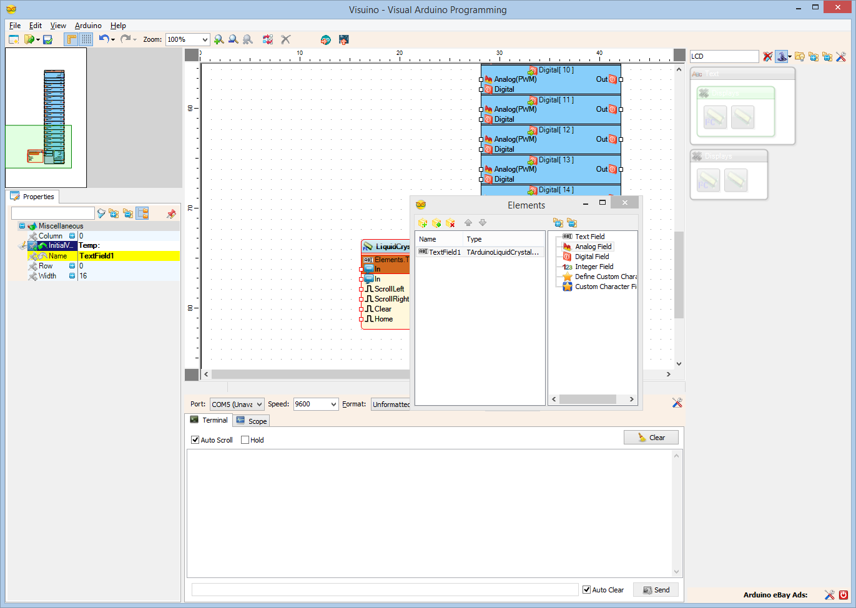Click Collapse All icon in Properties panel
This screenshot has width=856, height=608.
point(128,213)
